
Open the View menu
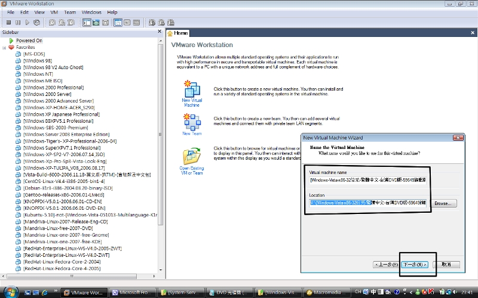coord(39,12)
